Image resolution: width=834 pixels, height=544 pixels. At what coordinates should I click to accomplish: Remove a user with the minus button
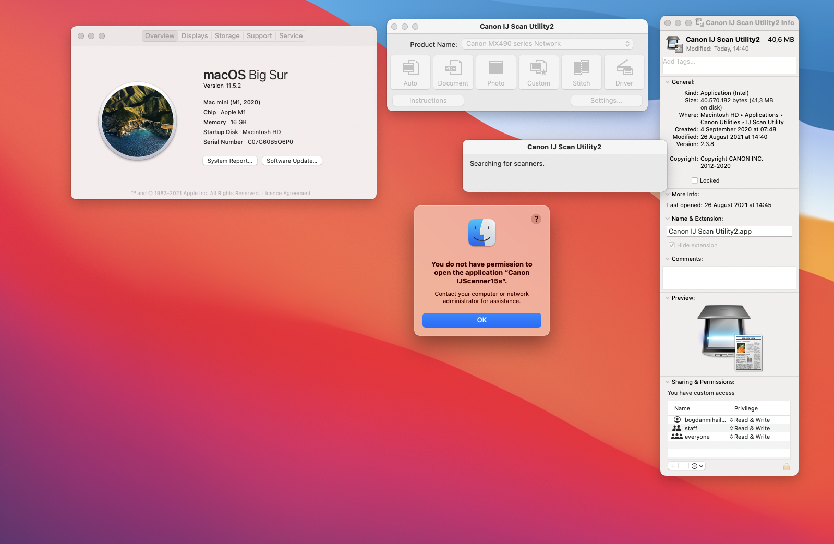point(683,466)
